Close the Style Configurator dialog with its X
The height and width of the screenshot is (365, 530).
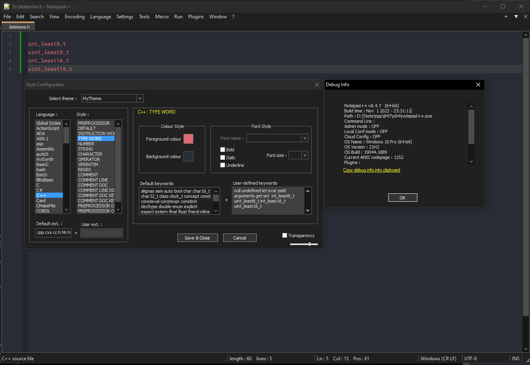point(317,85)
